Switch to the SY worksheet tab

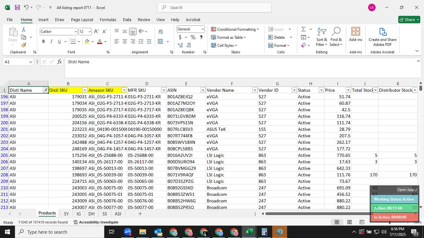[66, 214]
